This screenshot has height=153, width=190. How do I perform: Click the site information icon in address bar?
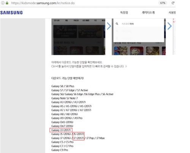tap(3, 3)
